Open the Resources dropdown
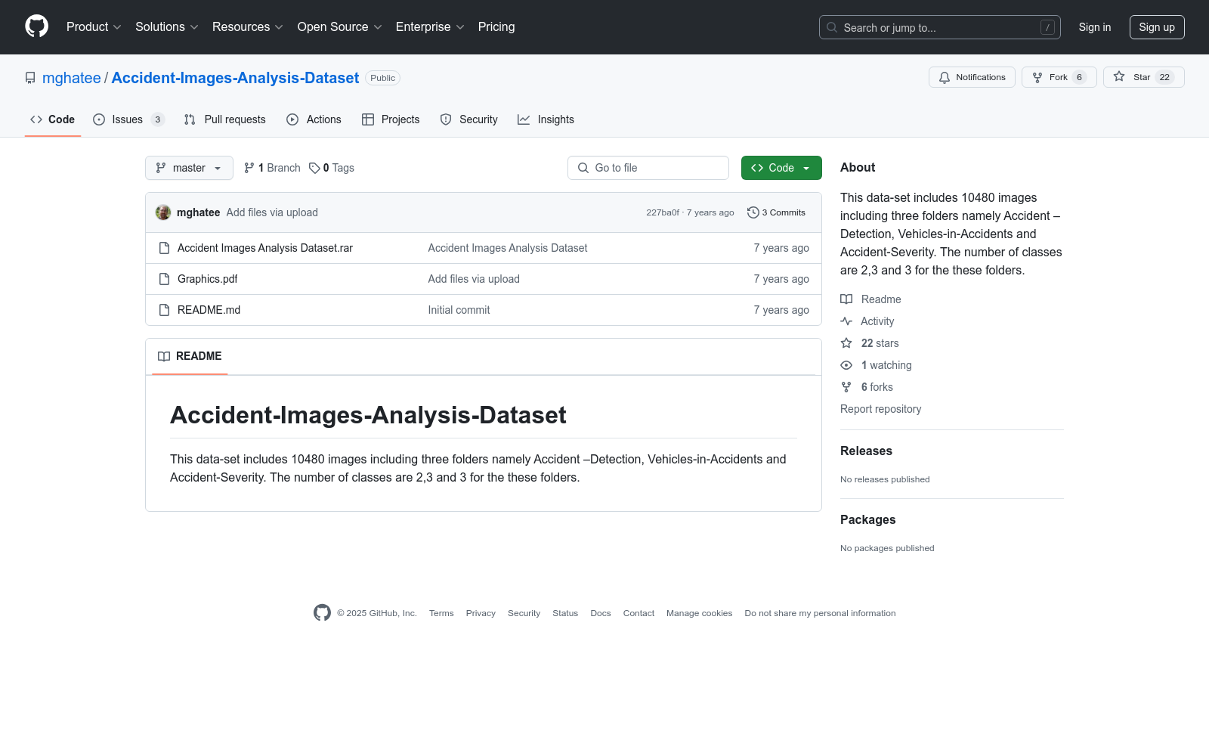 248,27
